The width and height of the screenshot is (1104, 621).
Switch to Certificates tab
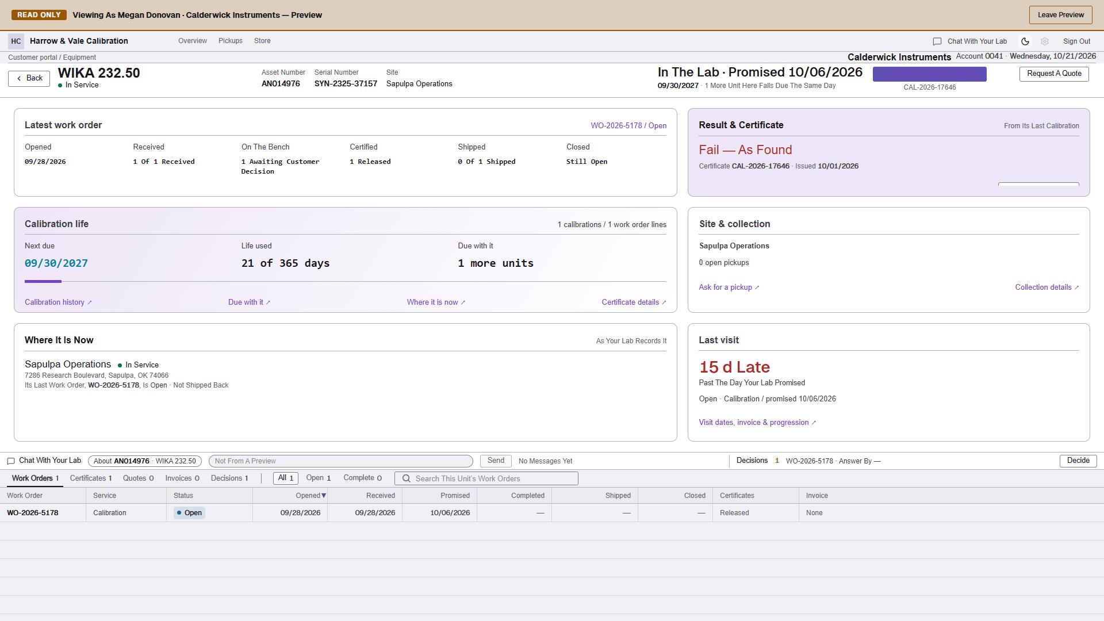pos(91,478)
